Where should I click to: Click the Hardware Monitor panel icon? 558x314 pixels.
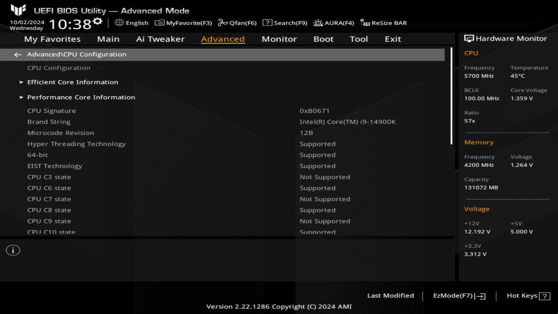click(469, 38)
